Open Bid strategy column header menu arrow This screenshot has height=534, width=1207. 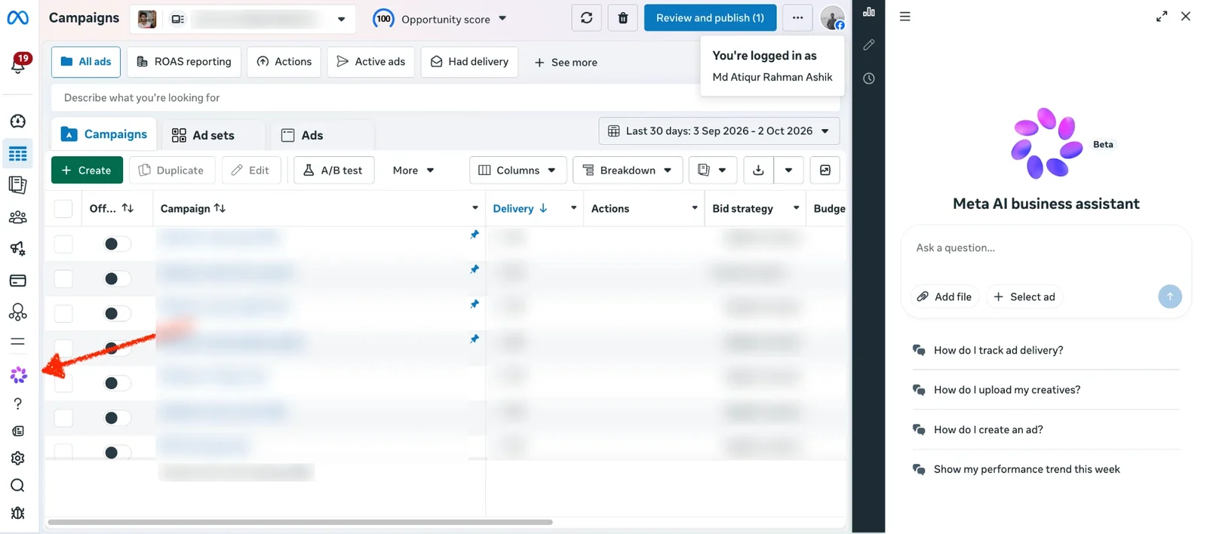[796, 208]
